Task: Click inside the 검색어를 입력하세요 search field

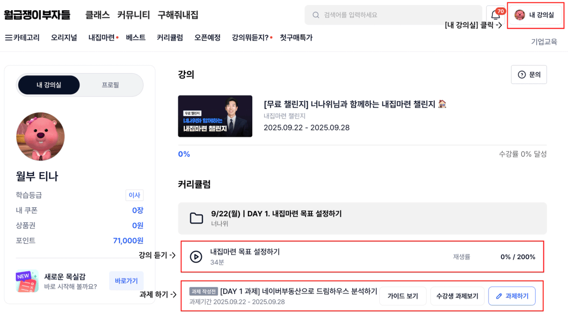Action: click(393, 15)
